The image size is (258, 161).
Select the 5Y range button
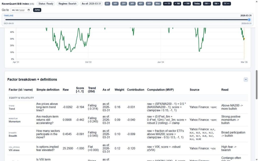coord(107,4)
